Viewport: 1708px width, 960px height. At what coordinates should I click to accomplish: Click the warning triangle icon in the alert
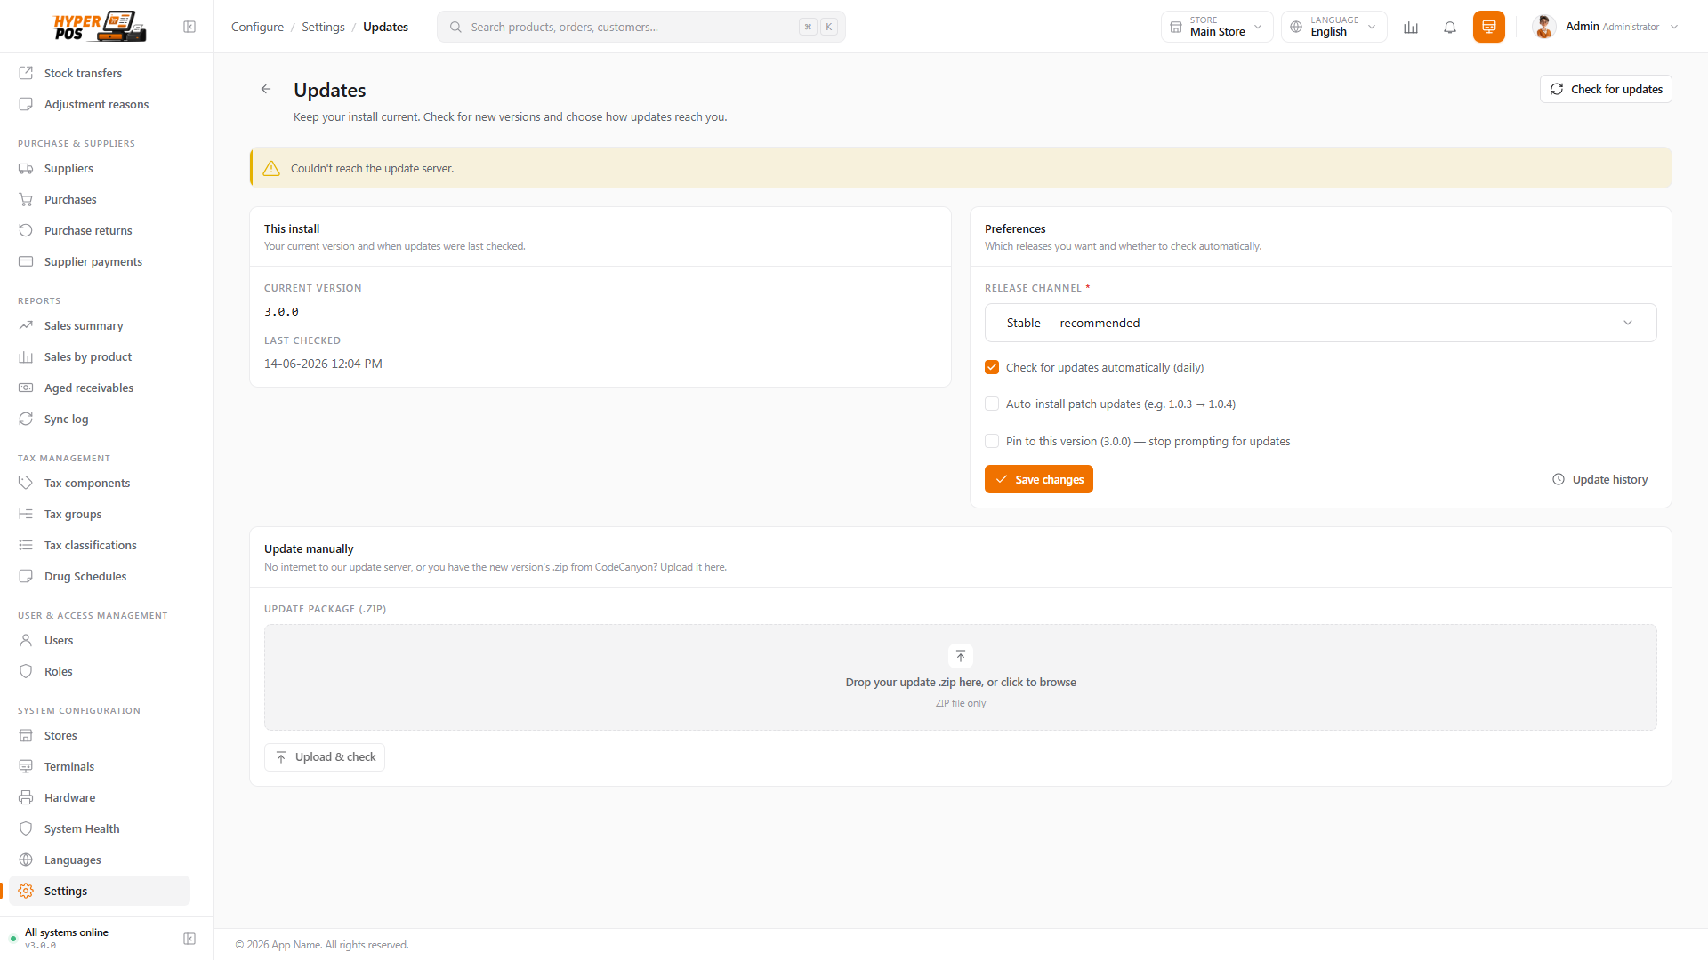(271, 168)
